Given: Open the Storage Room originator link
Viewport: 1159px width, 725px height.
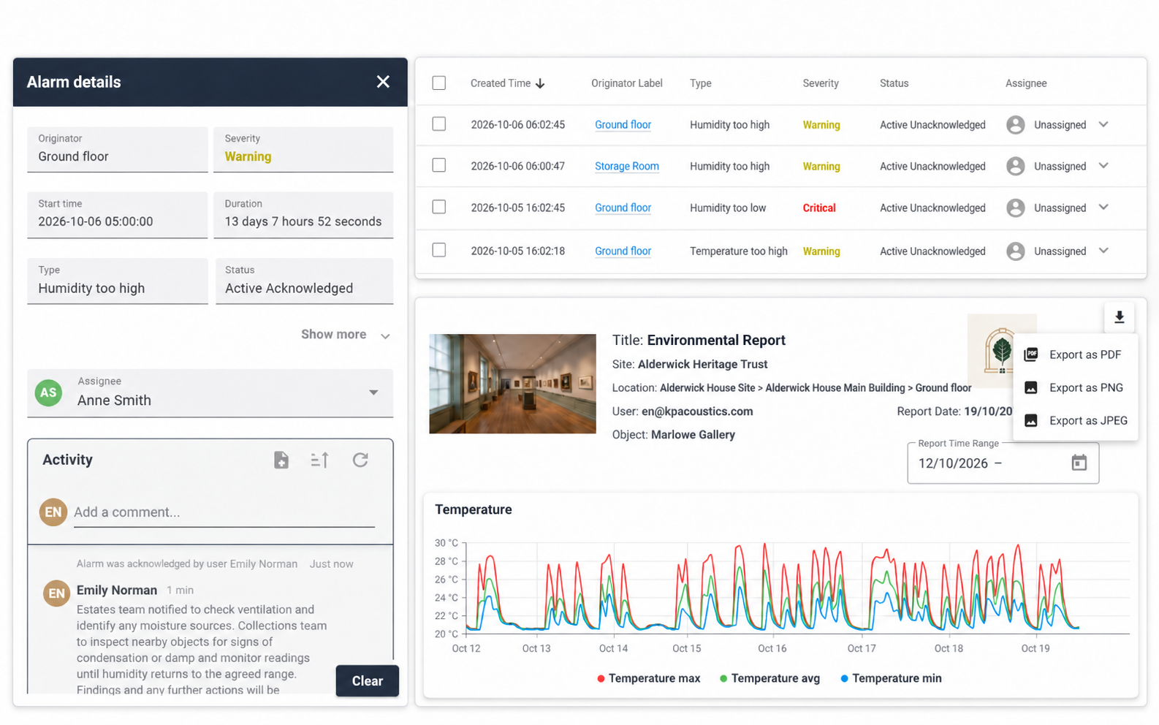Looking at the screenshot, I should click(627, 167).
